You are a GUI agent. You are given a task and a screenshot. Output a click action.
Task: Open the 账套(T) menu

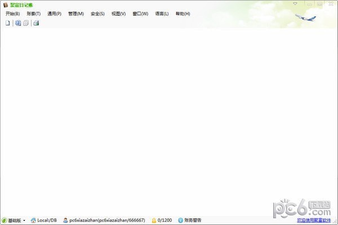34,13
